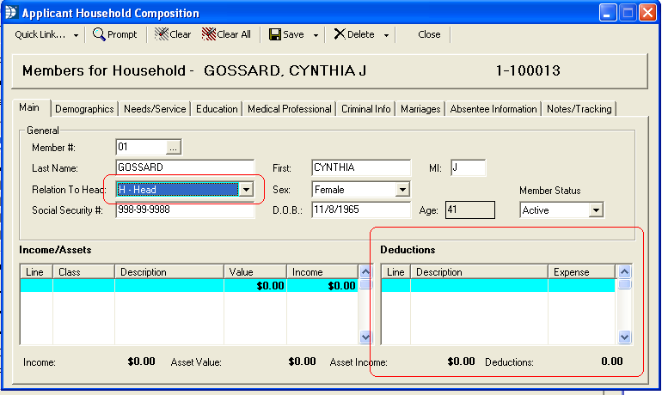Click the Clear toolbar icon
The width and height of the screenshot is (662, 395).
pos(161,34)
